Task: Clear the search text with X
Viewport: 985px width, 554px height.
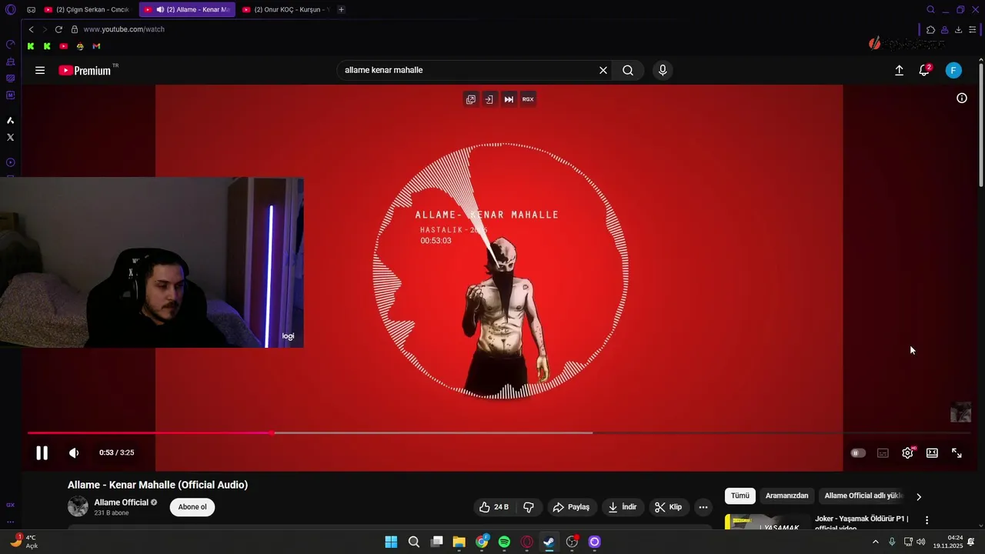Action: tap(603, 70)
